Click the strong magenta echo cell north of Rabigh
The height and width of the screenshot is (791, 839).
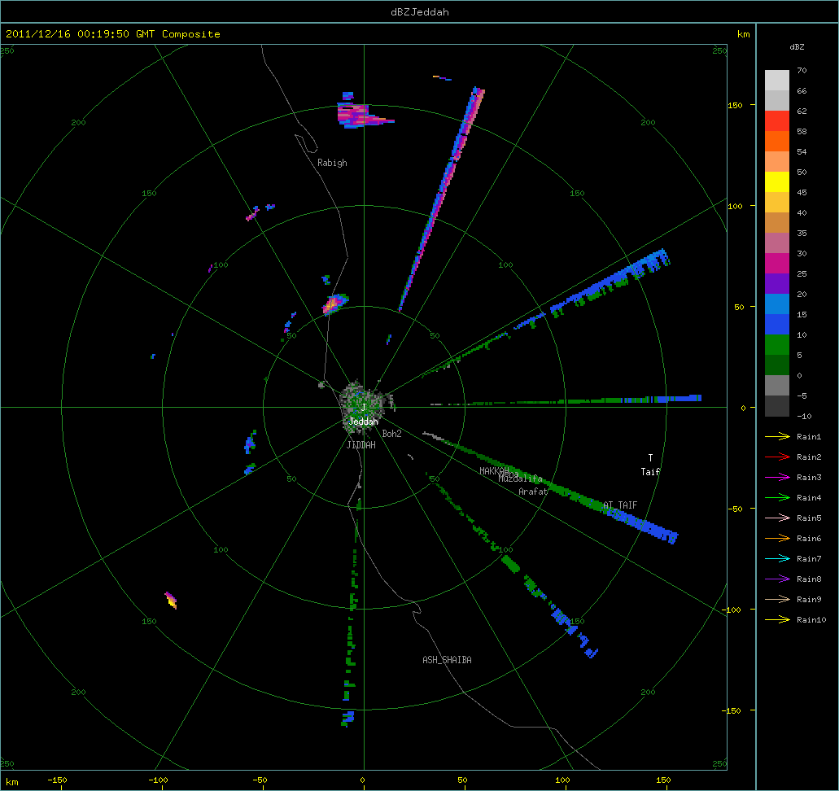point(357,116)
